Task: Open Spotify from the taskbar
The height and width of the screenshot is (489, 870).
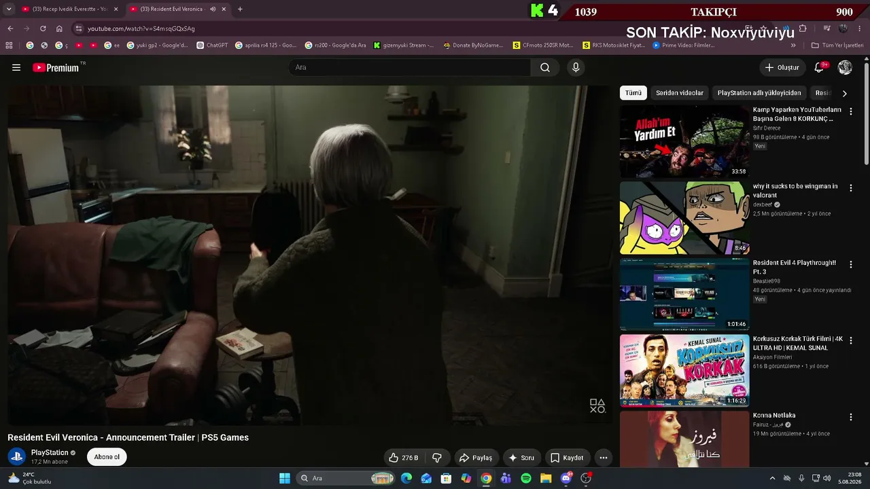Action: click(x=526, y=478)
